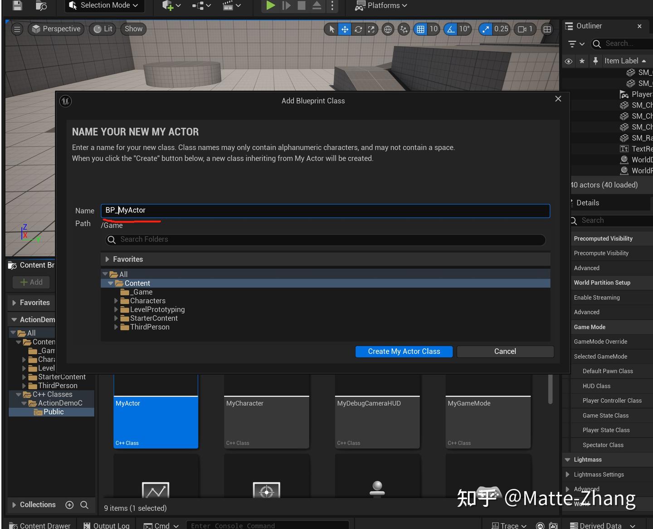Toggle rotation snap icon next to 10°
This screenshot has width=653, height=529.
451,29
